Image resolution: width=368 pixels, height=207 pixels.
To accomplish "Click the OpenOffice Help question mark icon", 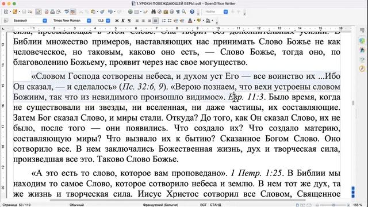I will point(192,11).
